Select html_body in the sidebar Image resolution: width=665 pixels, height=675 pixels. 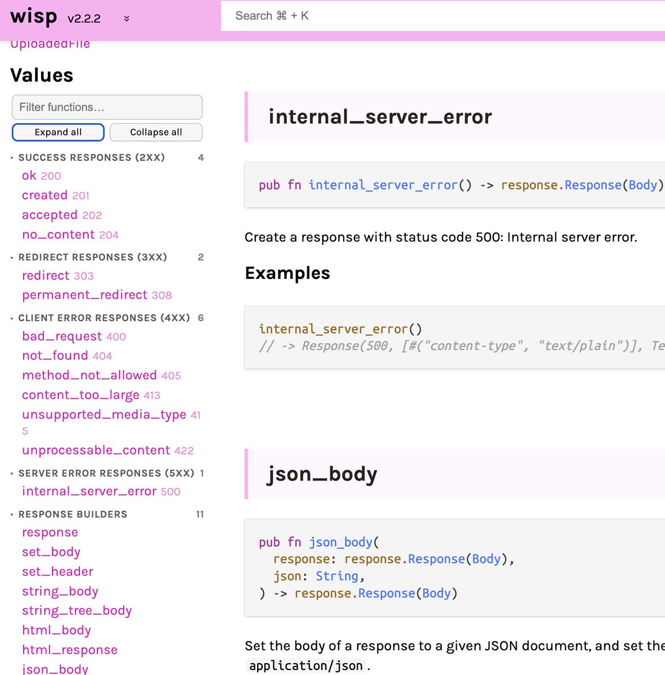(56, 630)
